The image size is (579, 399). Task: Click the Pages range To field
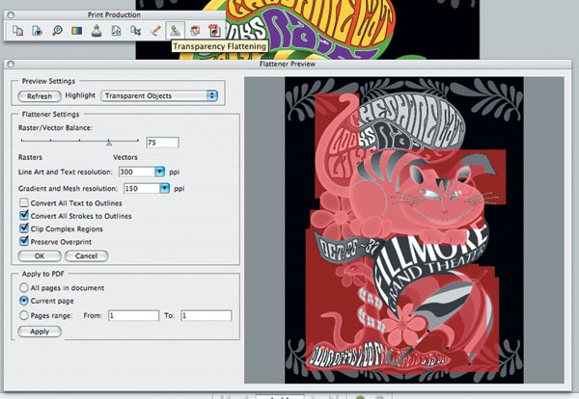tap(207, 316)
